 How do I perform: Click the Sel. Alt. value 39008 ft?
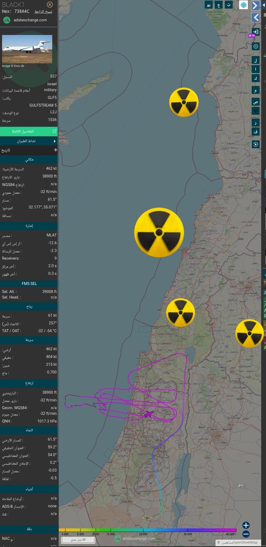coord(48,290)
